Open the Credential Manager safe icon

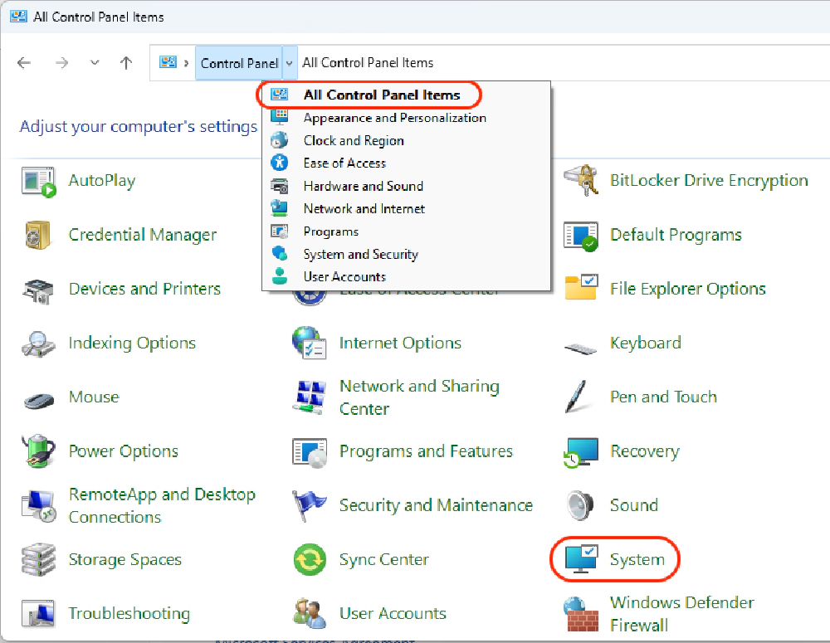[x=37, y=235]
